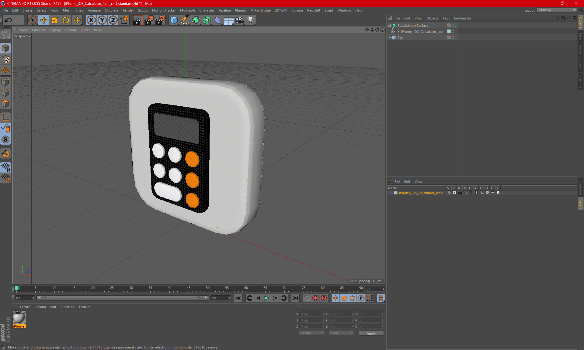Select the Sky object
The image size is (584, 350).
[400, 38]
